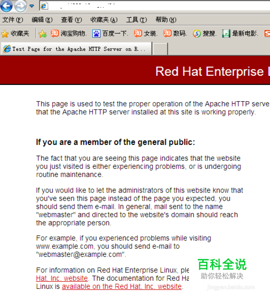
Task: Open 'available on the Red Hat, Inc. website' link
Action: (122, 286)
